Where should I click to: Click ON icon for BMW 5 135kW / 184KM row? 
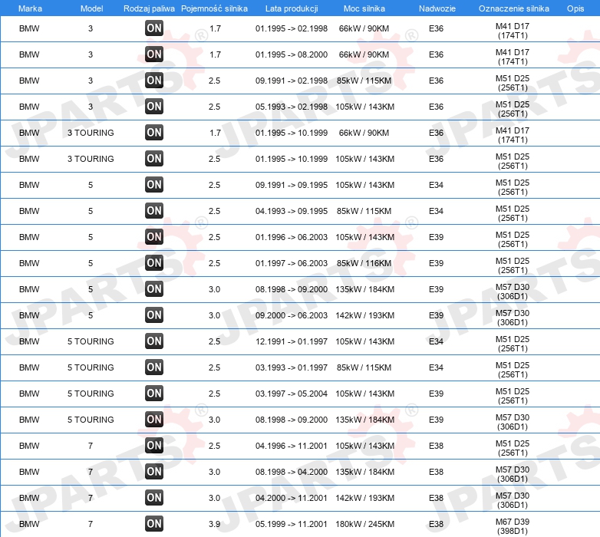154,289
